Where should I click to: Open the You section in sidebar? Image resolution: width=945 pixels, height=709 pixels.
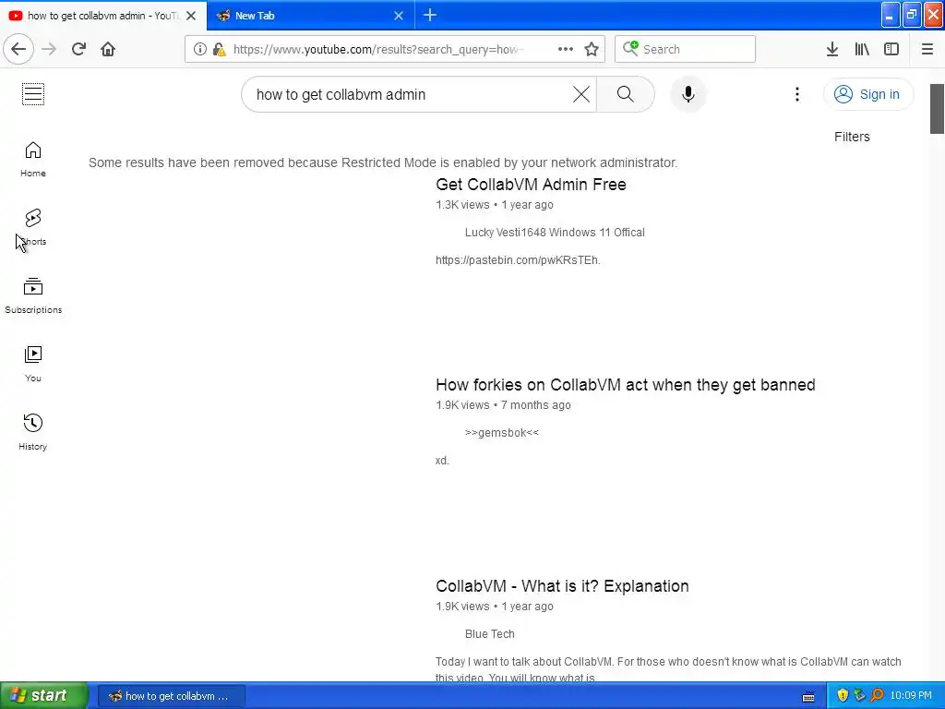click(x=33, y=364)
